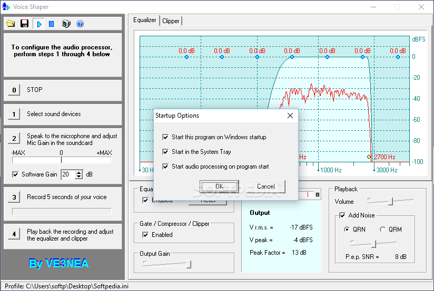Uncheck Start this program on Windows startup
The image size is (434, 291).
click(x=165, y=137)
